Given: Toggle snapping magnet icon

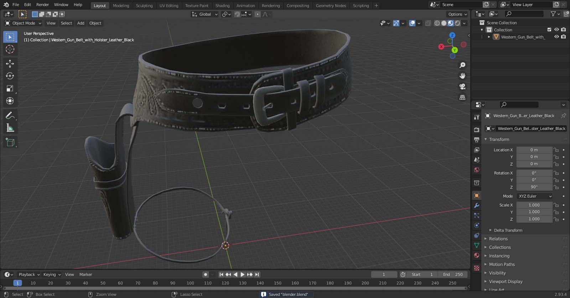Looking at the screenshot, I should pyautogui.click(x=237, y=14).
